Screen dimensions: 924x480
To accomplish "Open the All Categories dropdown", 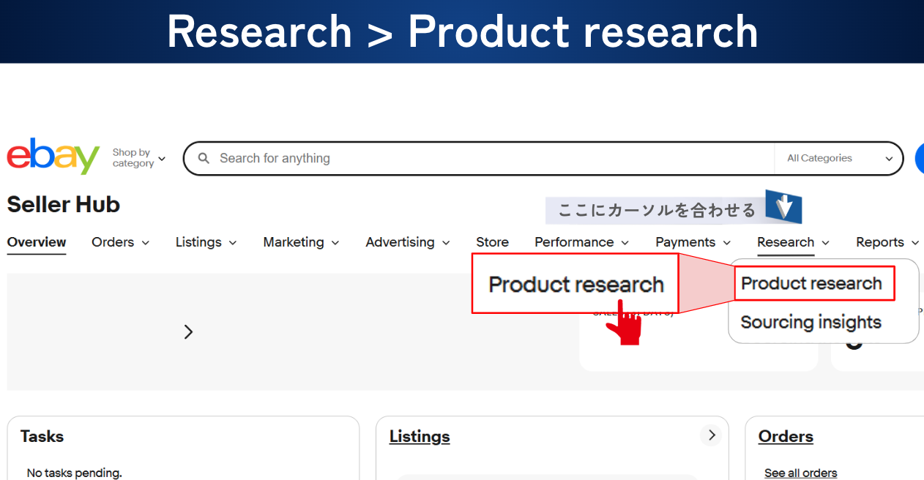I will [x=840, y=158].
